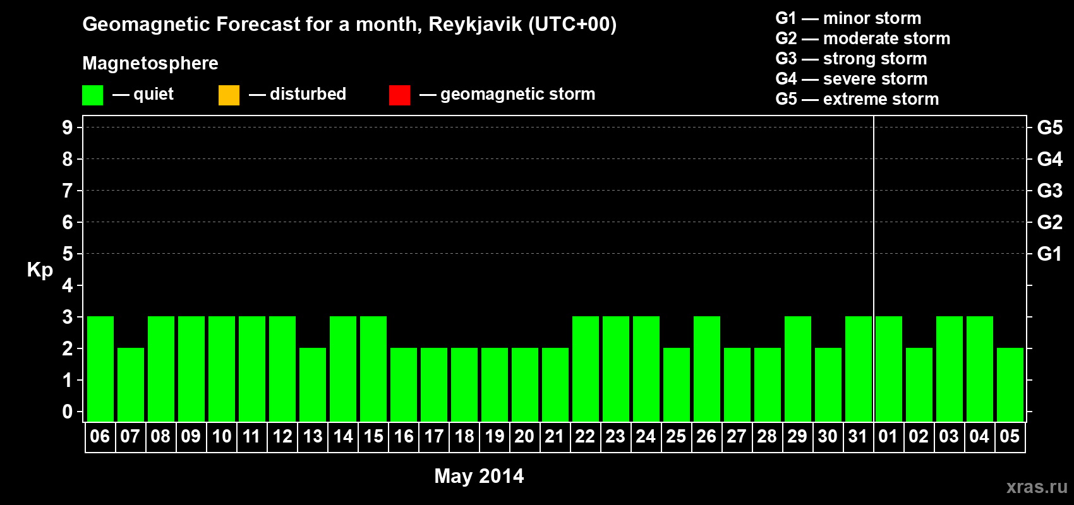Click the bar for day 22
The height and width of the screenshot is (505, 1074).
pyautogui.click(x=586, y=369)
